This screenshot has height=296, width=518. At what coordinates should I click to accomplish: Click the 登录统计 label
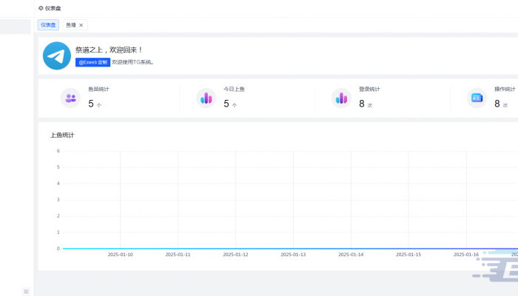pyautogui.click(x=370, y=90)
